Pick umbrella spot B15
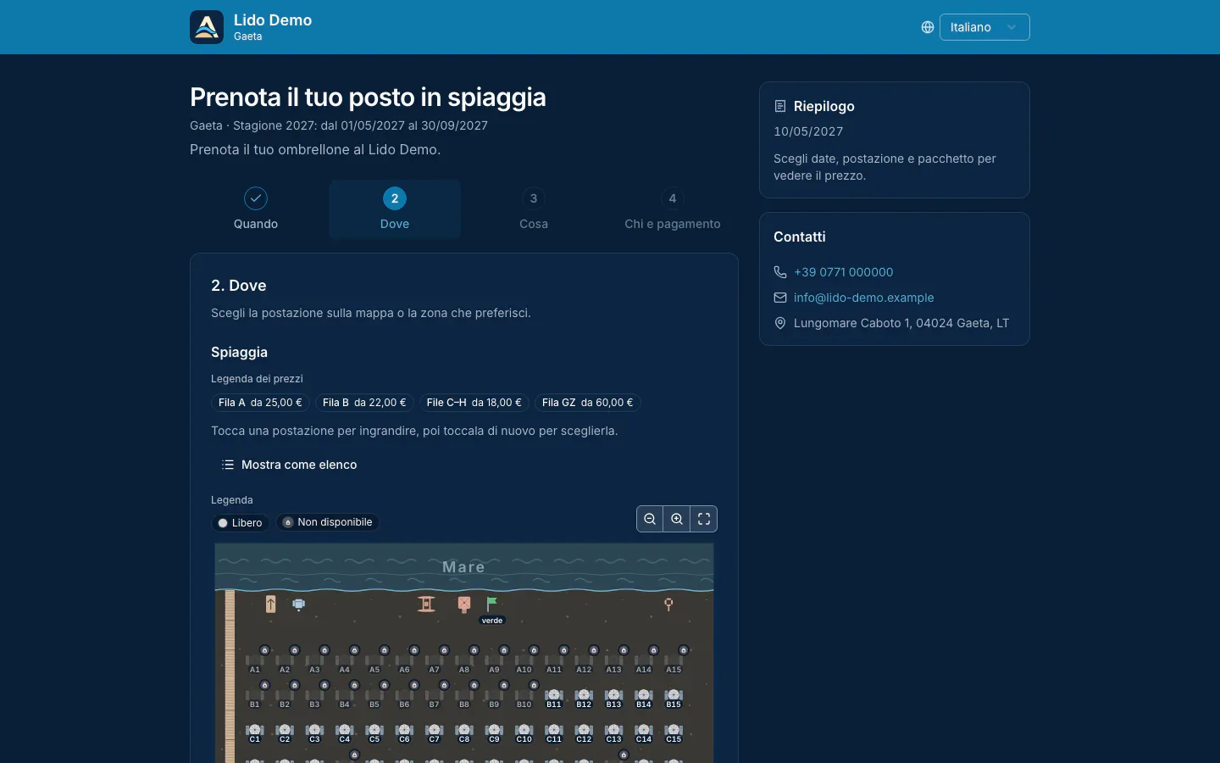 coord(674,699)
